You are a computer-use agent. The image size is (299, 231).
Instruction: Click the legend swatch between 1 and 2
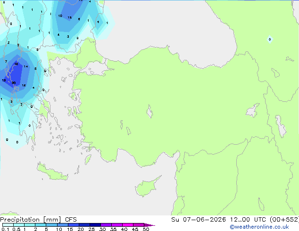click(30, 225)
